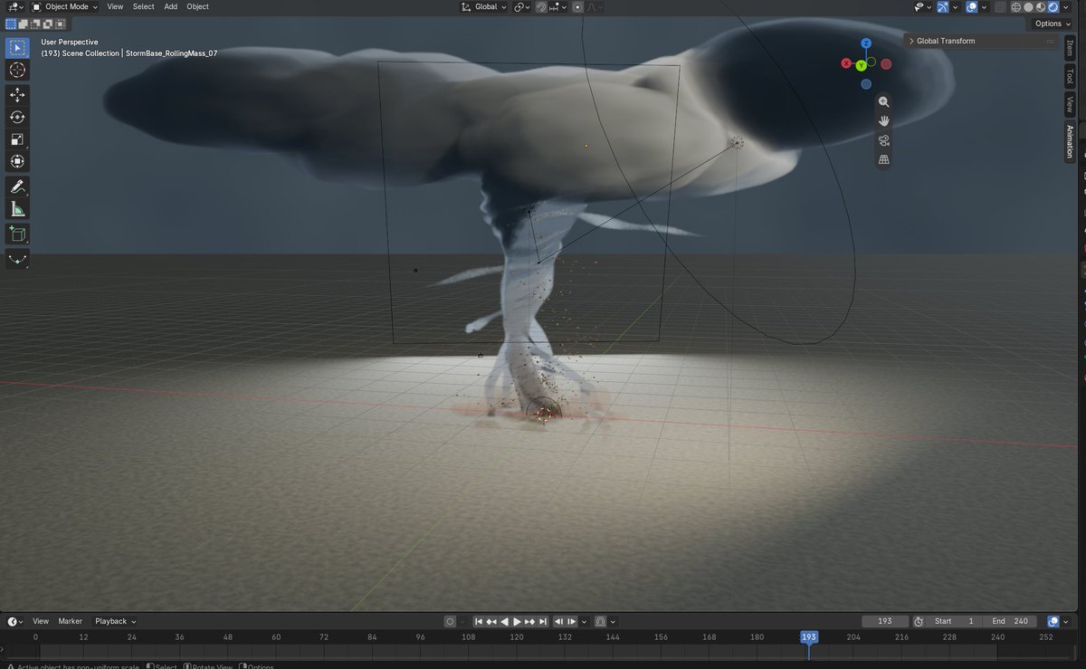Open the timeline View menu

(x=41, y=621)
